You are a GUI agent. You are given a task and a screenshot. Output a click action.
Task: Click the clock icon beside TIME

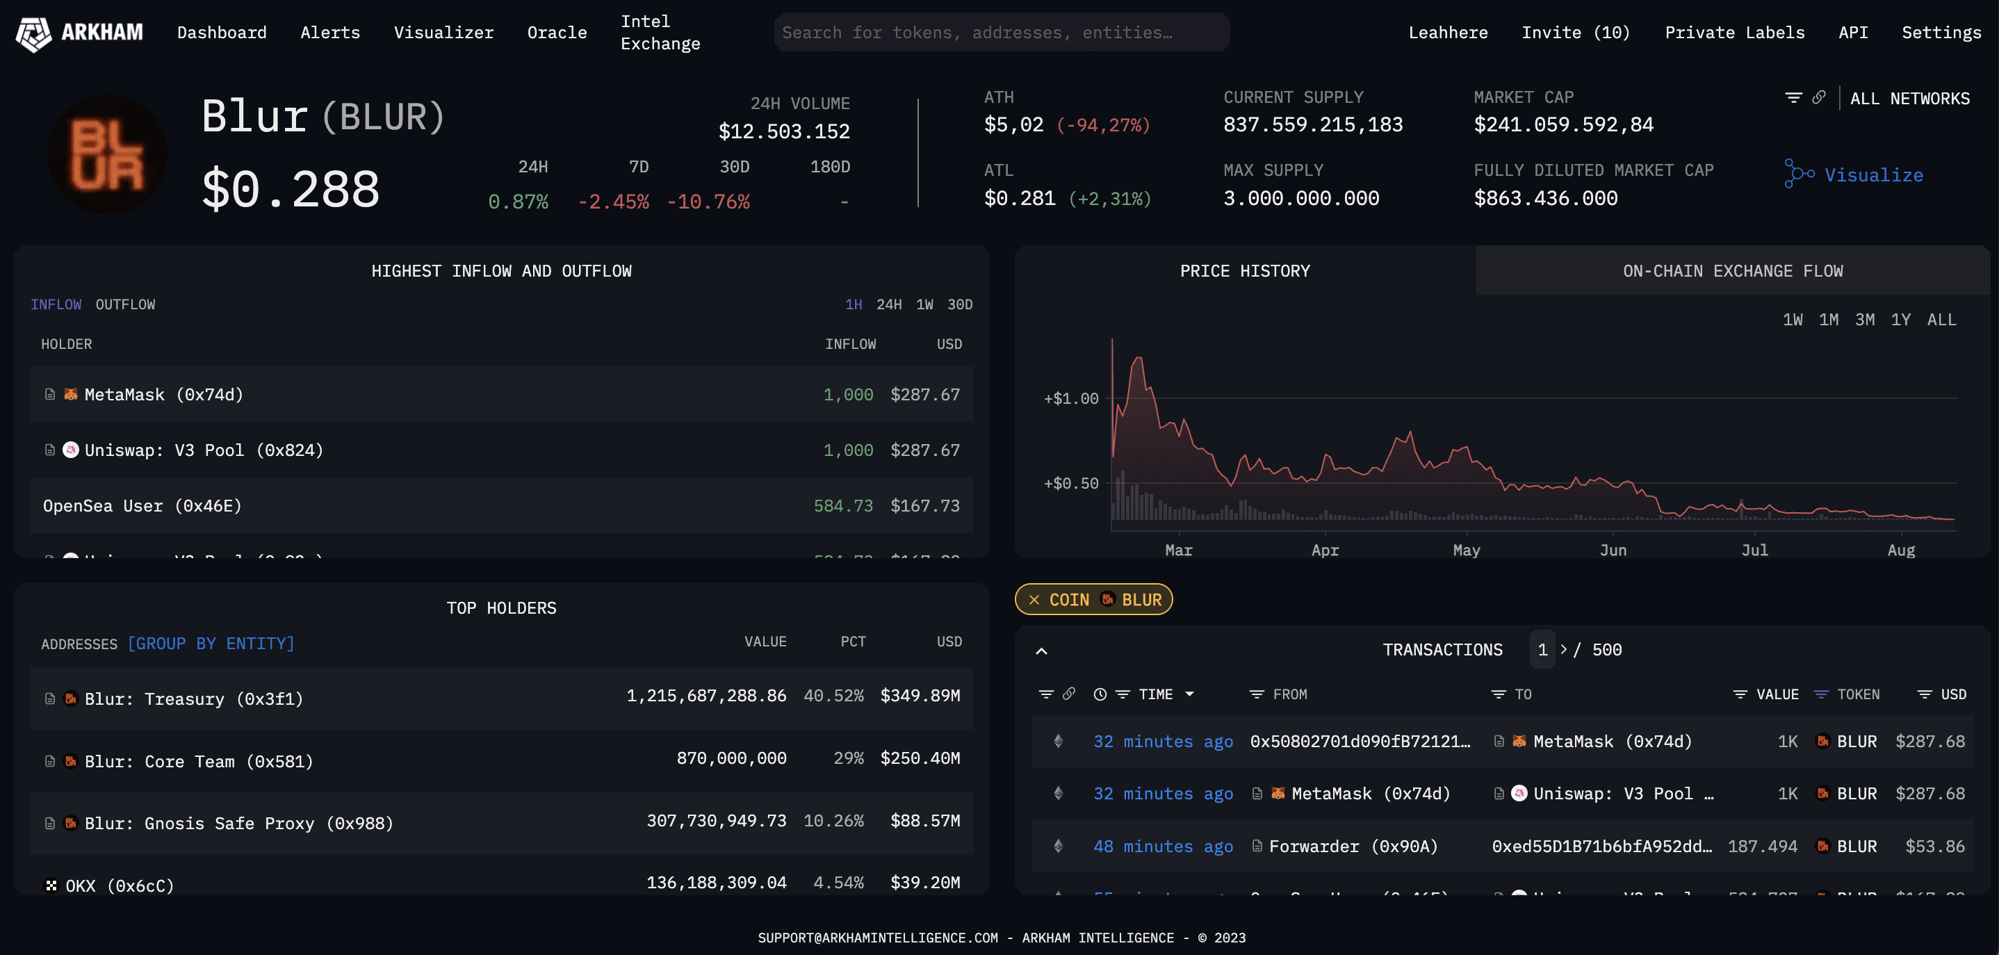pyautogui.click(x=1100, y=694)
